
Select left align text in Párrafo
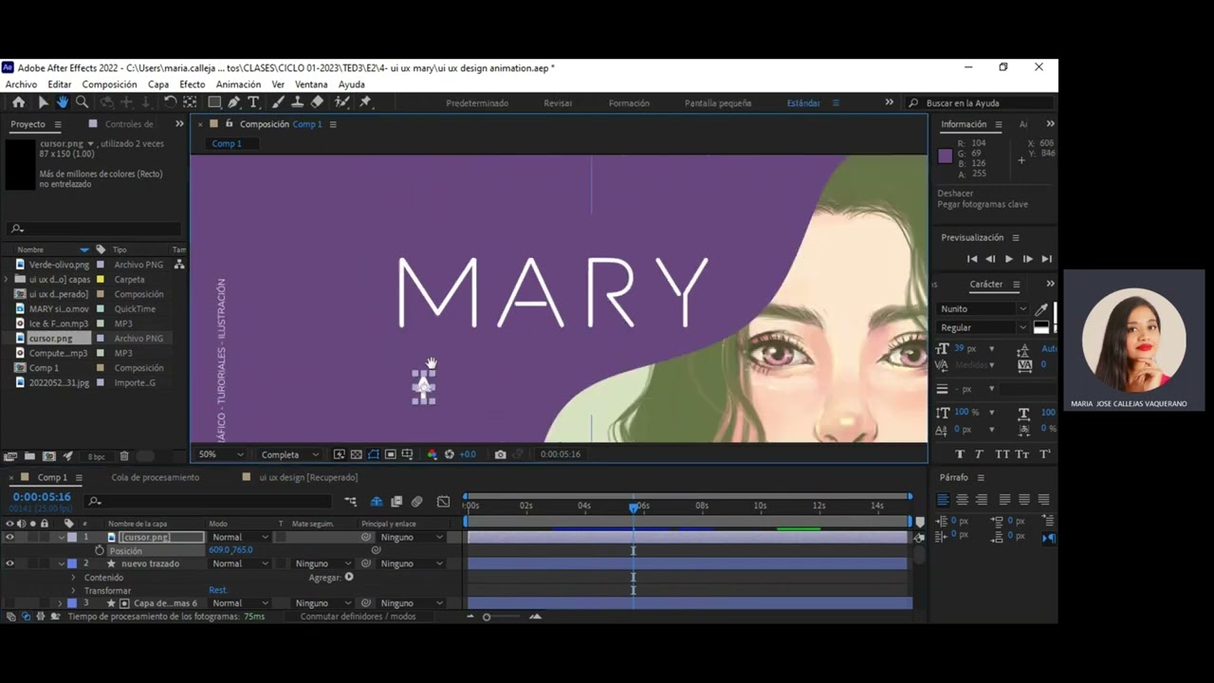point(943,500)
